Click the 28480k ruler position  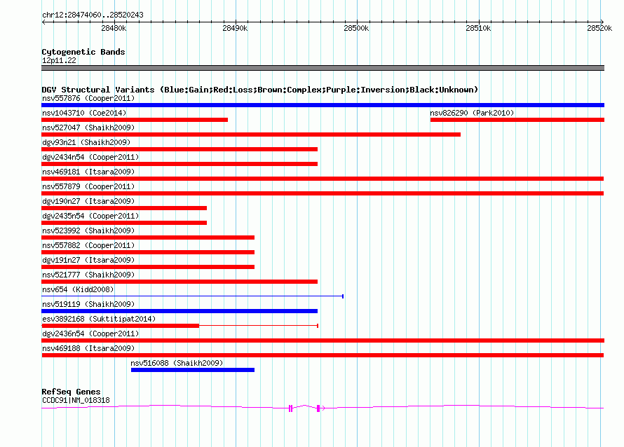coord(114,28)
